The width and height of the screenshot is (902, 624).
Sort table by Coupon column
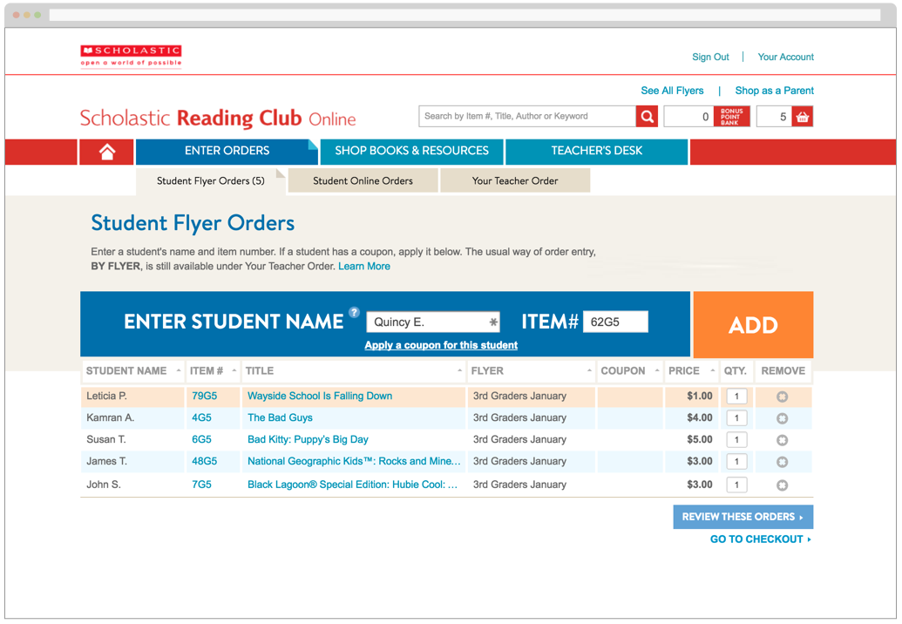click(x=630, y=371)
